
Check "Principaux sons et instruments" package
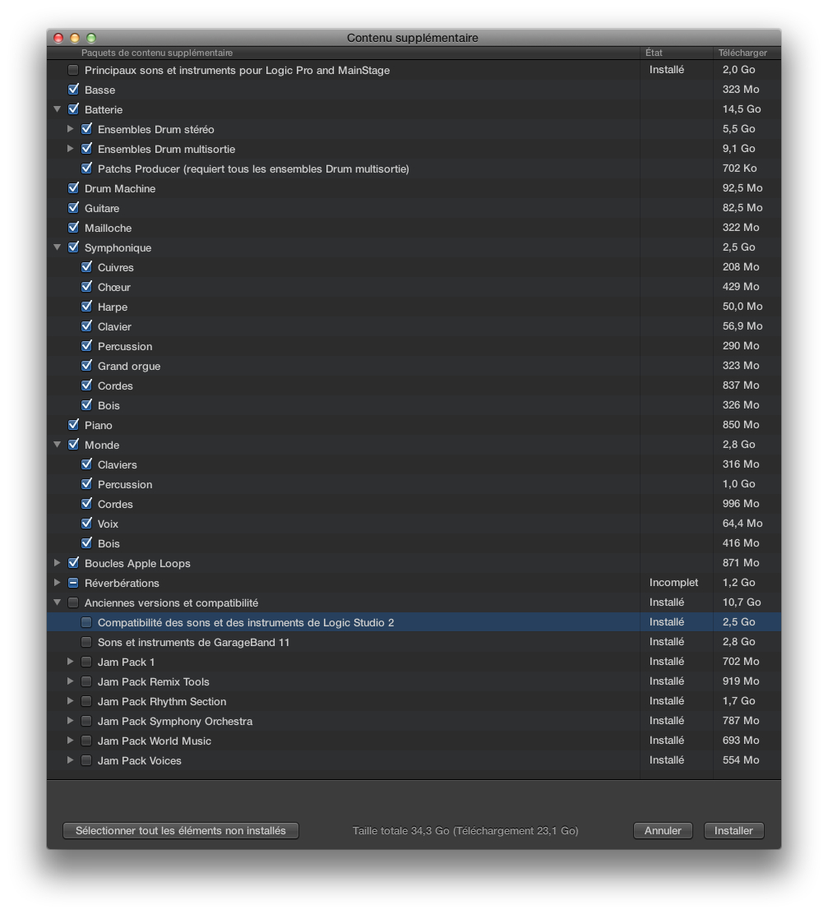coord(73,70)
